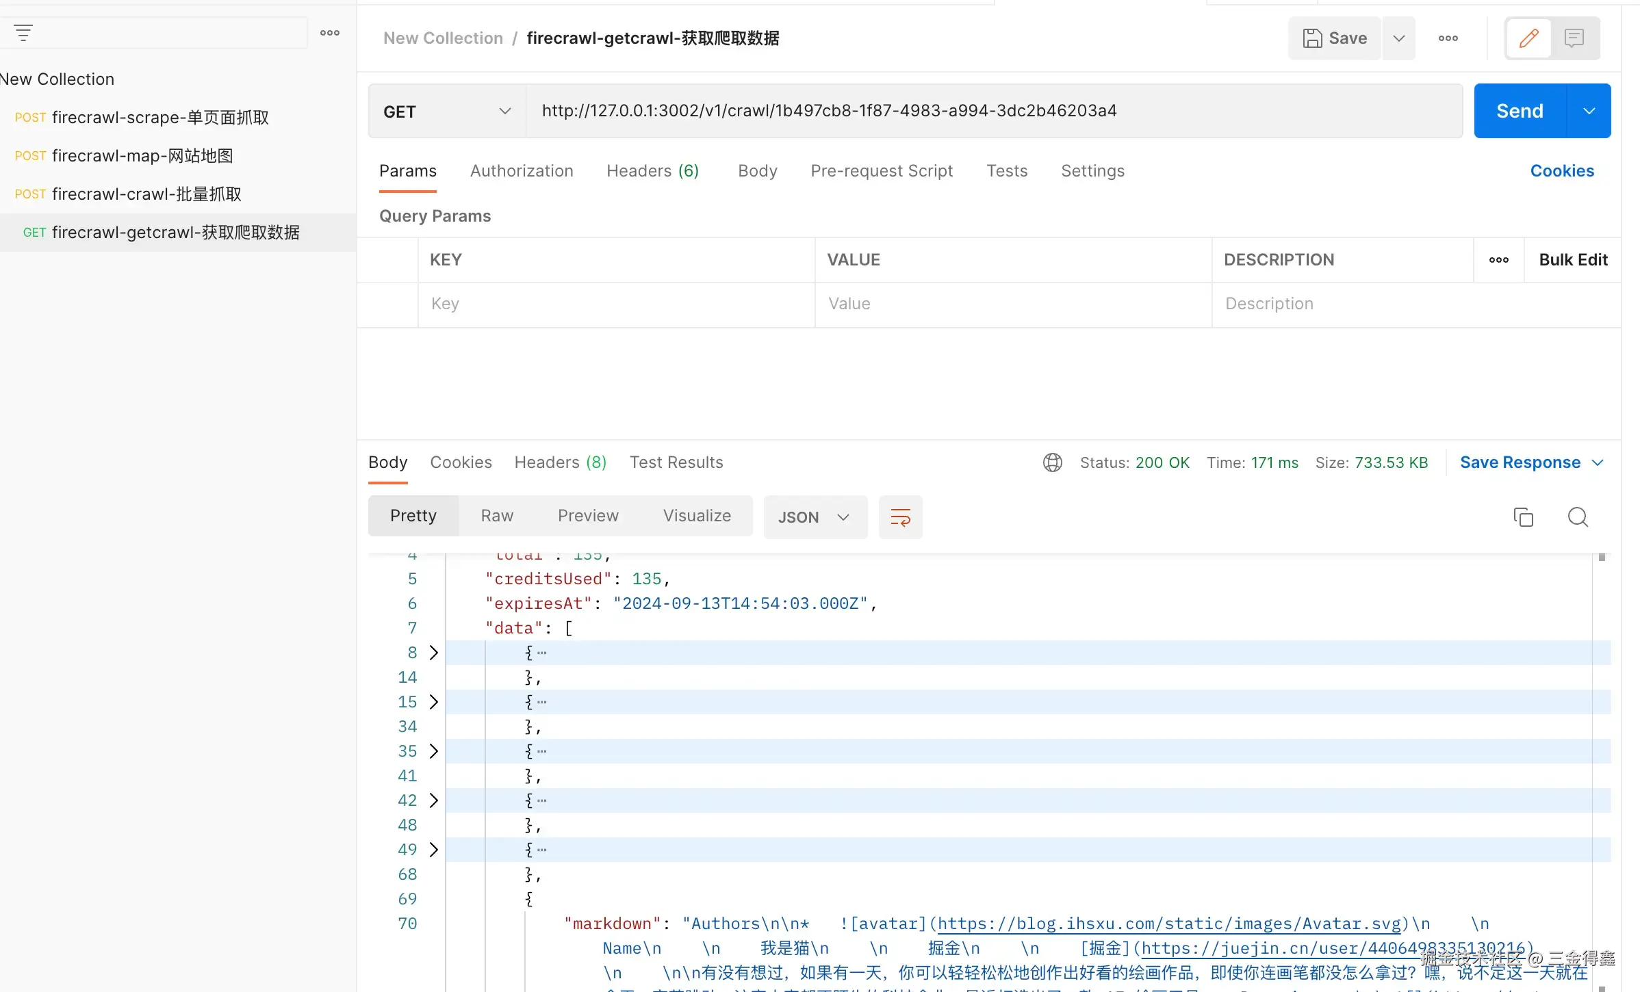The height and width of the screenshot is (992, 1640).
Task: Switch to the Authorization tab
Action: (x=522, y=171)
